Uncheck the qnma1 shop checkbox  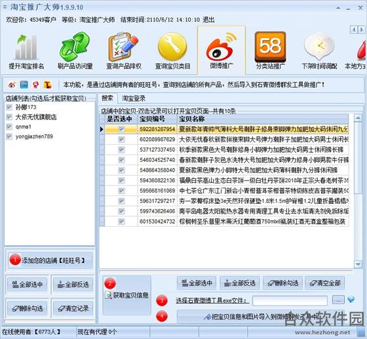coord(9,127)
